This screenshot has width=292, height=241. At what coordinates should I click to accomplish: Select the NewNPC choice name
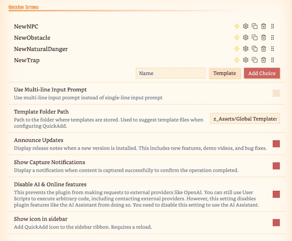pyautogui.click(x=26, y=26)
